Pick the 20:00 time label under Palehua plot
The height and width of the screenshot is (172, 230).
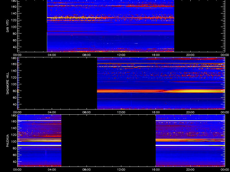(190, 170)
